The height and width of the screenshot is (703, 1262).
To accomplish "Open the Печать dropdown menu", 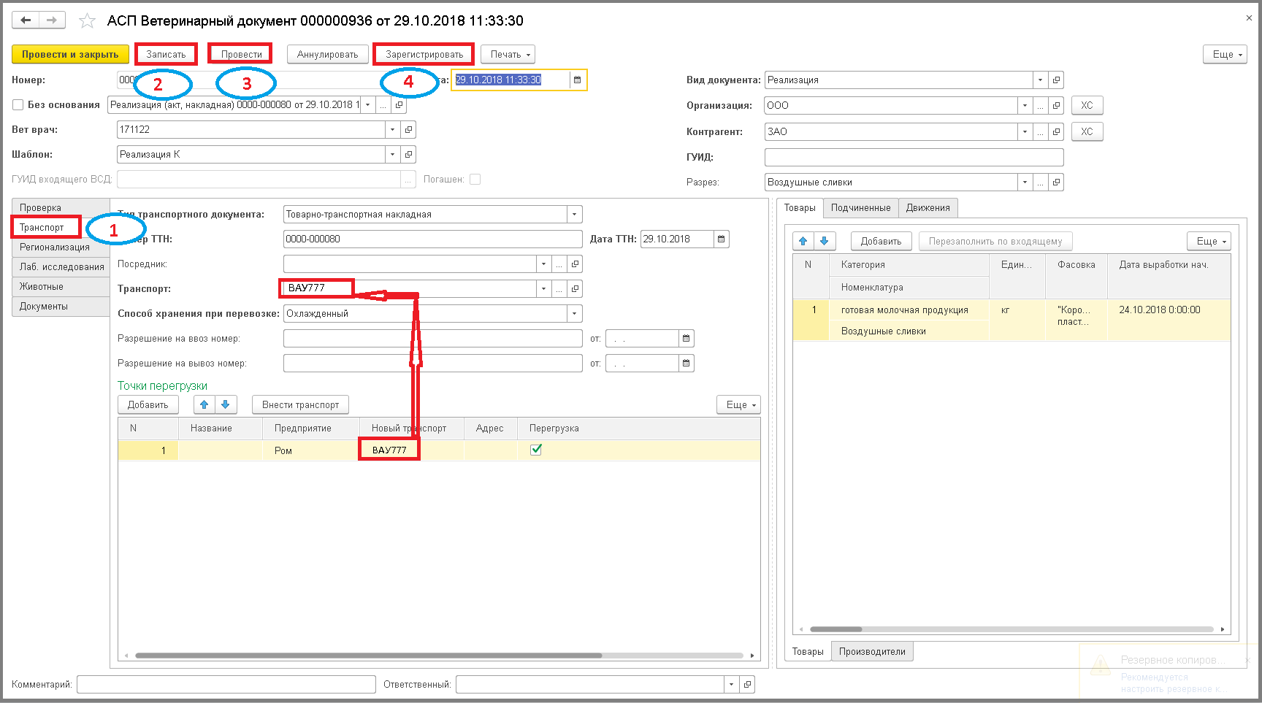I will pyautogui.click(x=508, y=54).
